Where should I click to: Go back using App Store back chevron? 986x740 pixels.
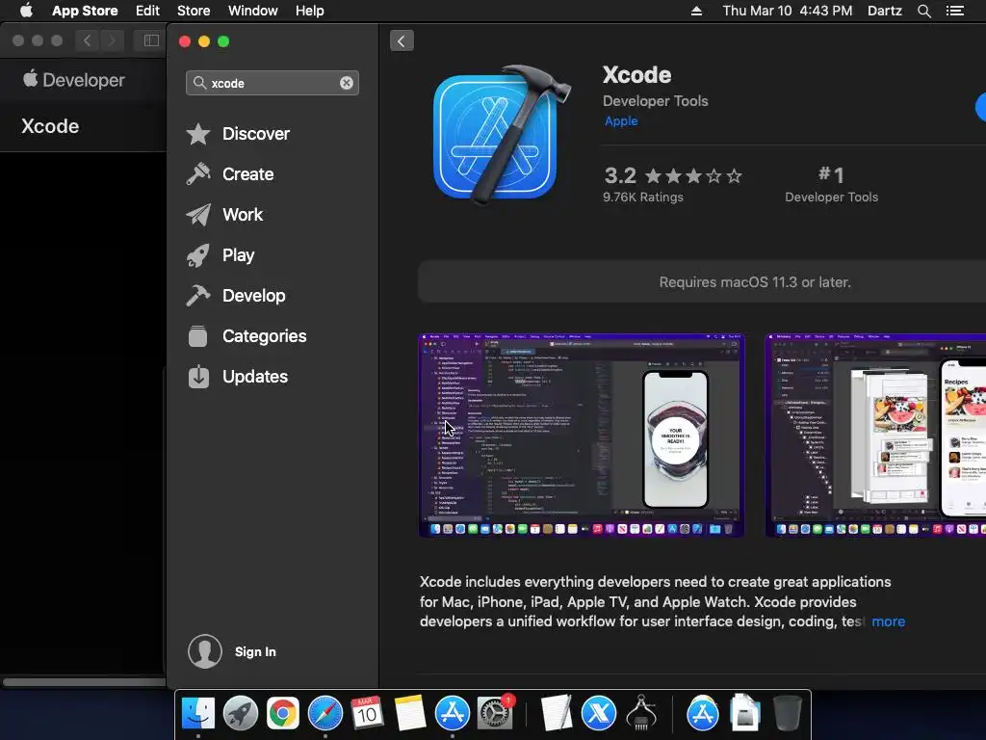point(402,40)
